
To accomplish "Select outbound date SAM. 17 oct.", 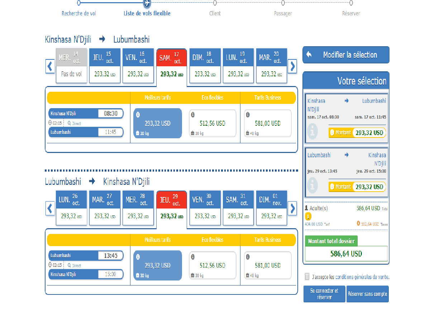I will coord(172,67).
